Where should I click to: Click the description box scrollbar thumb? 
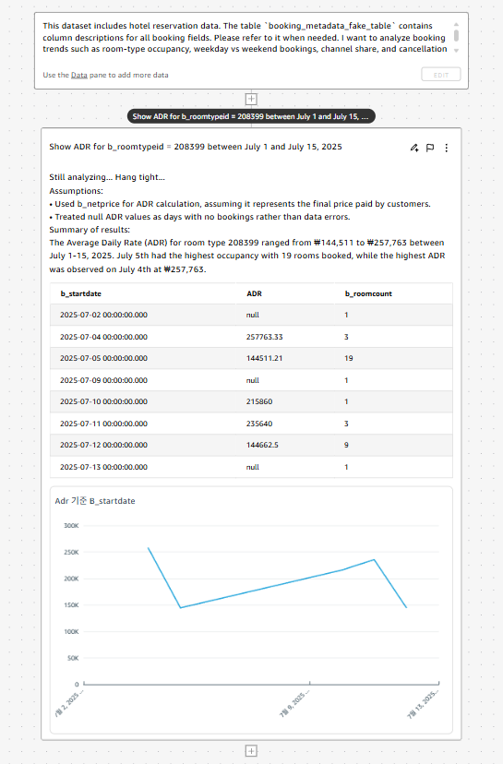tap(456, 36)
